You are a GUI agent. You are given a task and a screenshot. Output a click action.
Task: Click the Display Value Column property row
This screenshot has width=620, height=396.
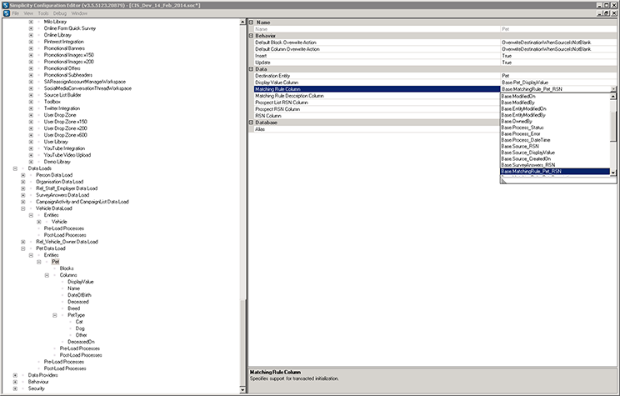point(434,83)
